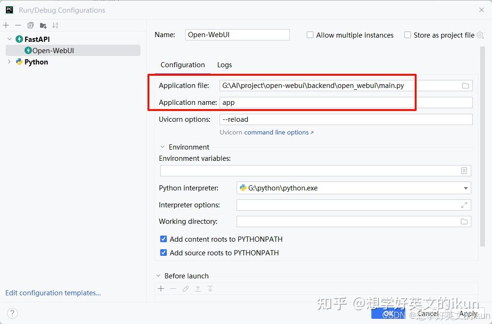The width and height of the screenshot is (492, 324).
Task: Open environment variables editor icon
Action: pyautogui.click(x=464, y=171)
